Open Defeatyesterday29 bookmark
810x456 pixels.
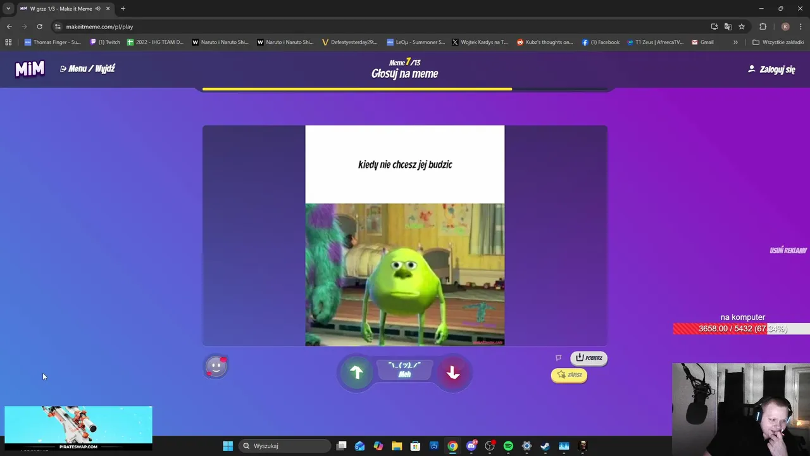350,42
